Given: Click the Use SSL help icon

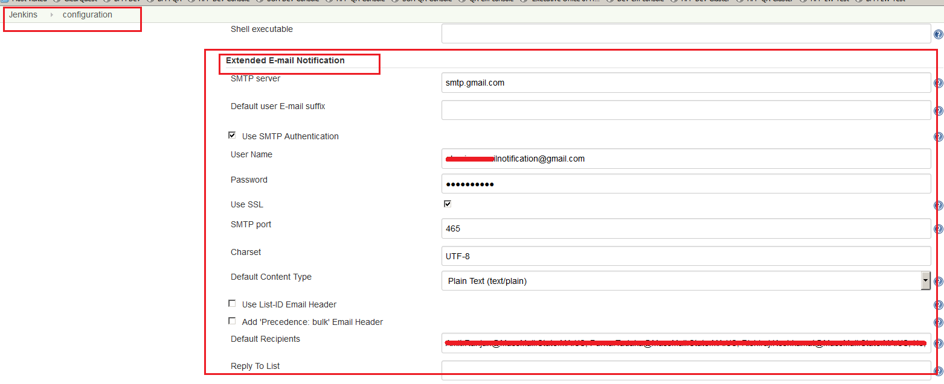Looking at the screenshot, I should [x=939, y=205].
